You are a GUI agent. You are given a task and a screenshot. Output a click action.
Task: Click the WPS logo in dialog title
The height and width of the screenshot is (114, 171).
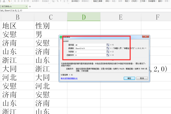[x=61, y=37]
